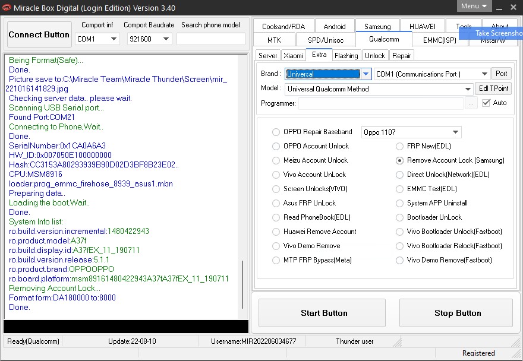Image resolution: width=523 pixels, height=361 pixels.
Task: Click the Start Button
Action: pyautogui.click(x=322, y=313)
